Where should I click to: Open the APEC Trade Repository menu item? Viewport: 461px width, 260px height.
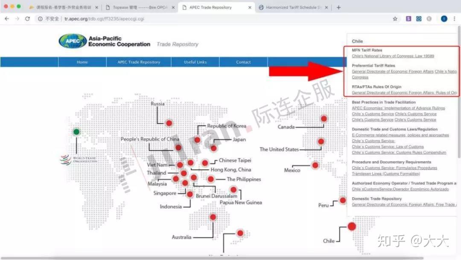(x=139, y=62)
